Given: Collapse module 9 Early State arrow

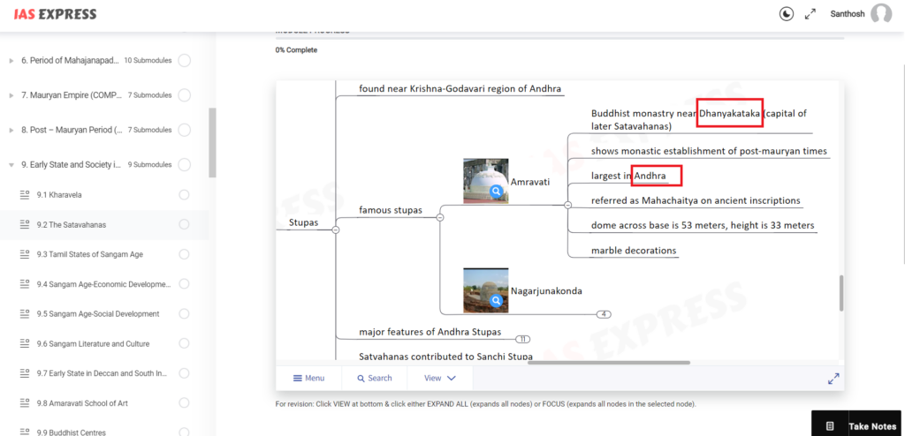Looking at the screenshot, I should pos(11,165).
